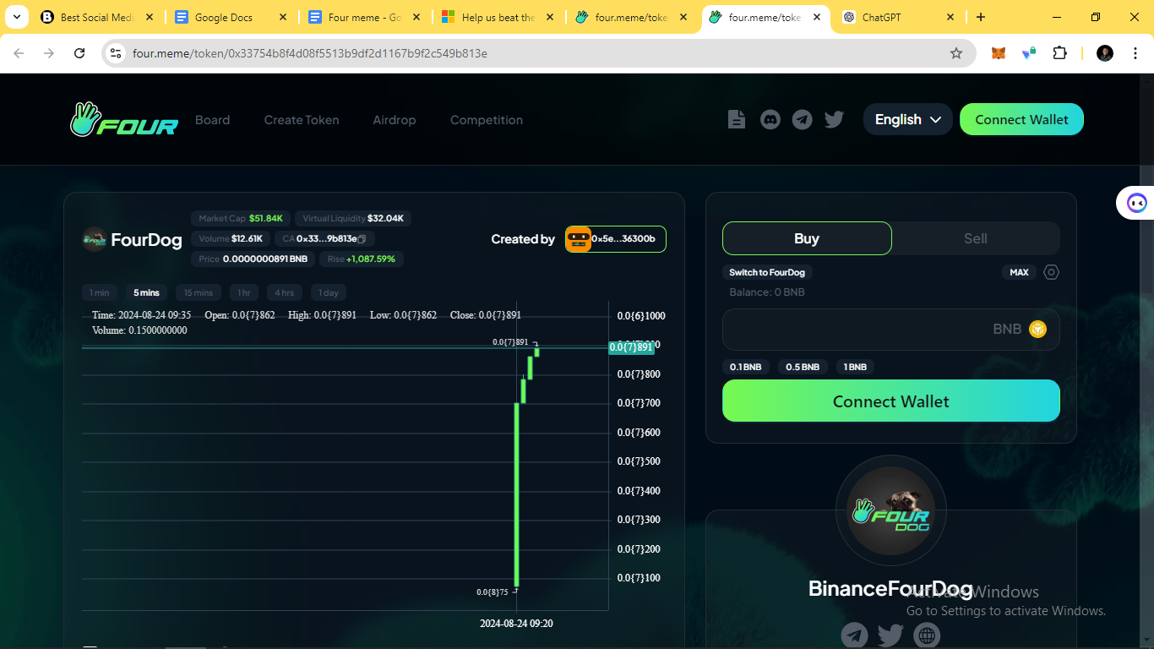
Task: Switch to the Buy toggle
Action: point(807,238)
